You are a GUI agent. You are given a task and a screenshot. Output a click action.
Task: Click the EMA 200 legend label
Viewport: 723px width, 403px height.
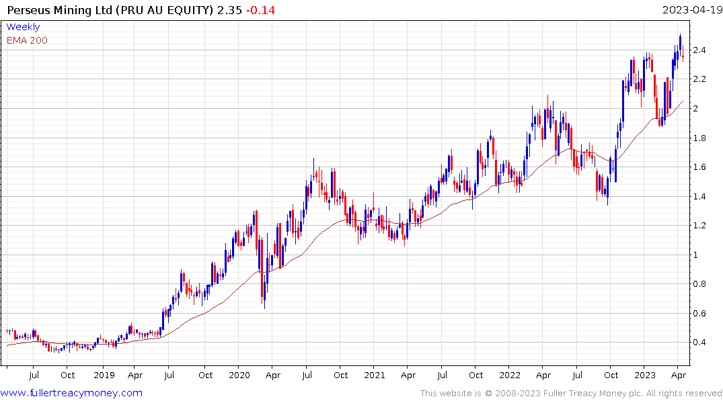click(27, 40)
